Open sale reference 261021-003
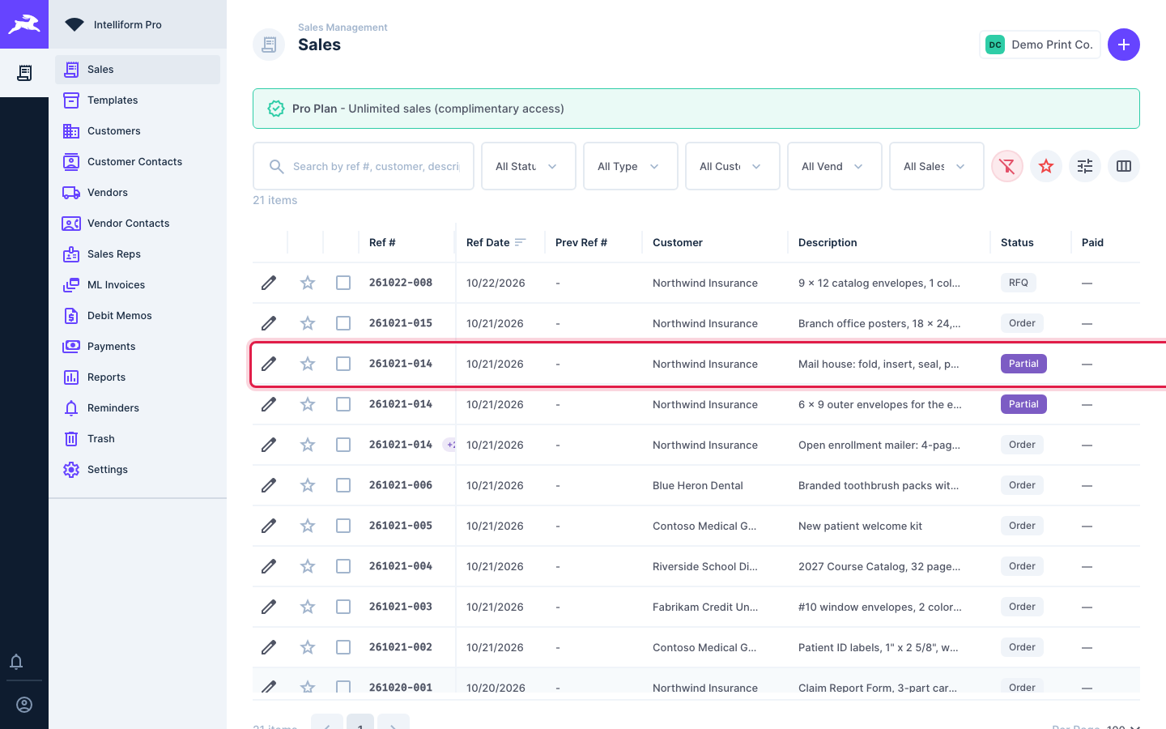 click(401, 607)
